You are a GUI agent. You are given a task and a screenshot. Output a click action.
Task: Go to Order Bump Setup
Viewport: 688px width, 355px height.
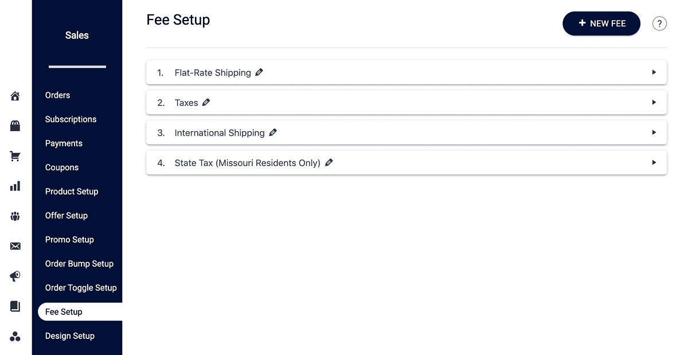tap(79, 263)
